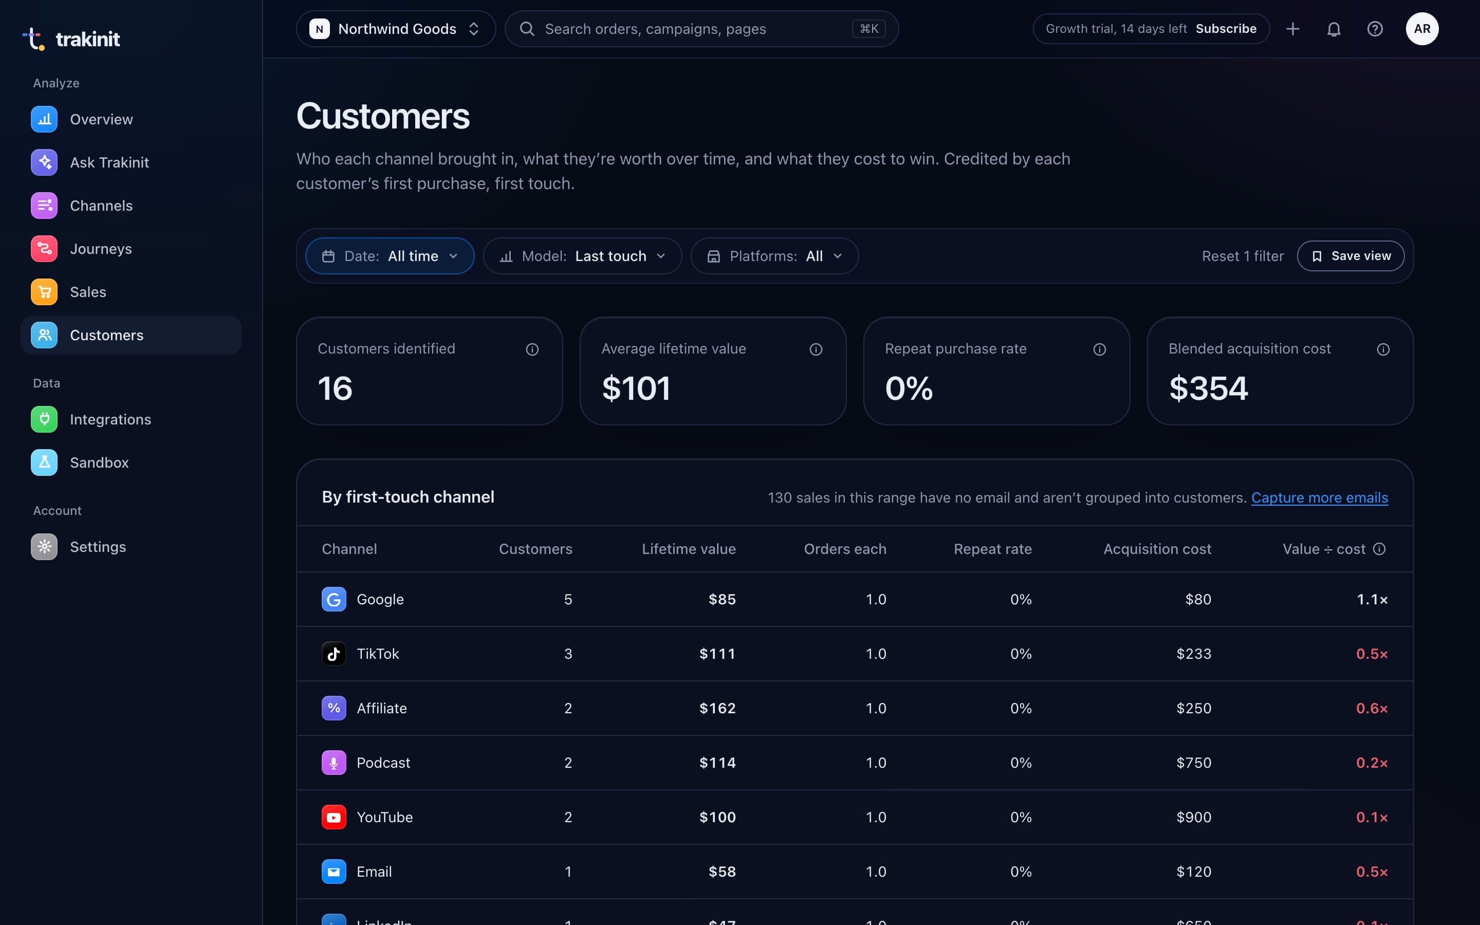Sort by Acquisition cost column header
This screenshot has width=1480, height=925.
click(1157, 549)
